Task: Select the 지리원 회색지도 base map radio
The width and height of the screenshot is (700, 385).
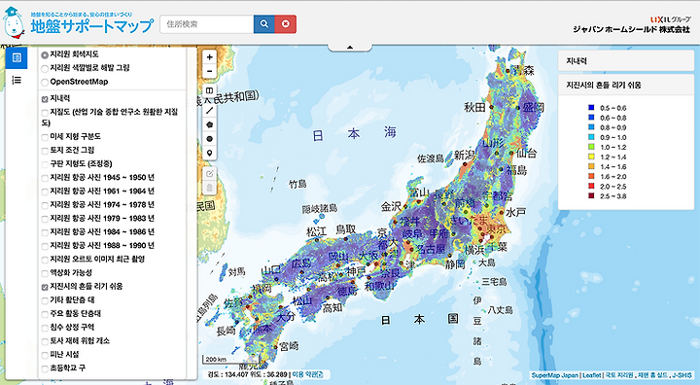Action: click(45, 55)
